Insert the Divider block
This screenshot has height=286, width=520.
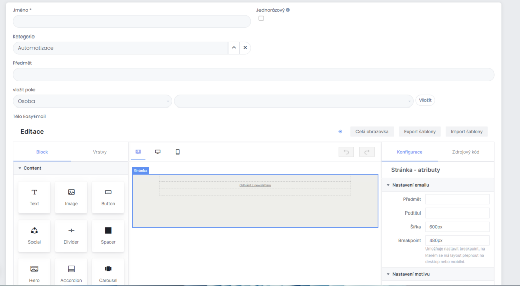71,236
